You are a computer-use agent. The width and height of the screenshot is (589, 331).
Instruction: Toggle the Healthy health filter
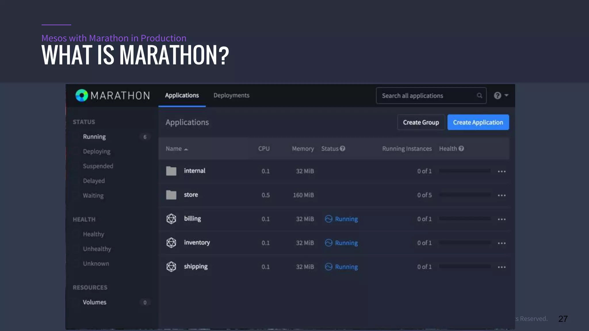[93, 234]
